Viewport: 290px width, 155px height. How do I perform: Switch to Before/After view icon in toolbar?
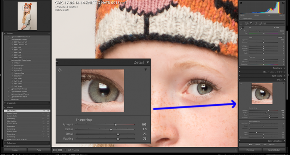point(59,150)
